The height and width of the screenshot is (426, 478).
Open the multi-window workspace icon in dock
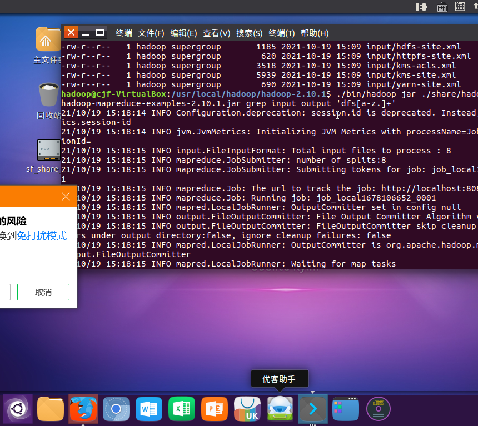346,409
